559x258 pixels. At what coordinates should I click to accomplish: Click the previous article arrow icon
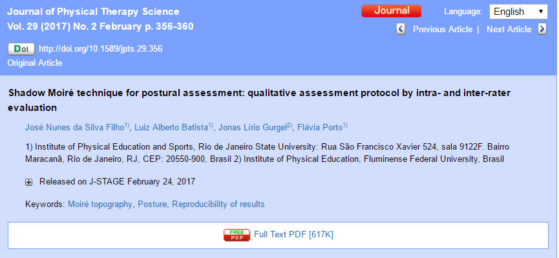(401, 29)
